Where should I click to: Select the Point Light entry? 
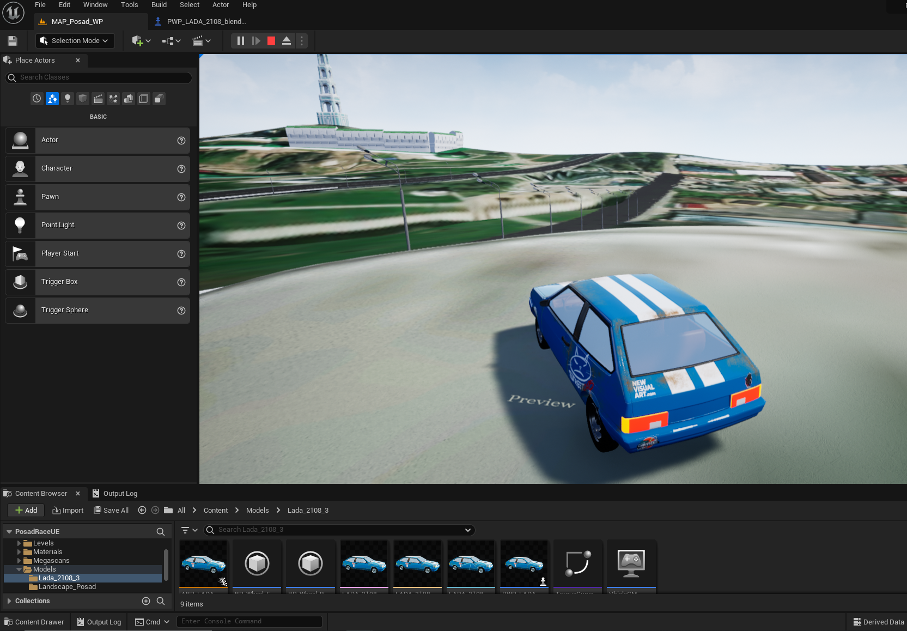coord(98,226)
